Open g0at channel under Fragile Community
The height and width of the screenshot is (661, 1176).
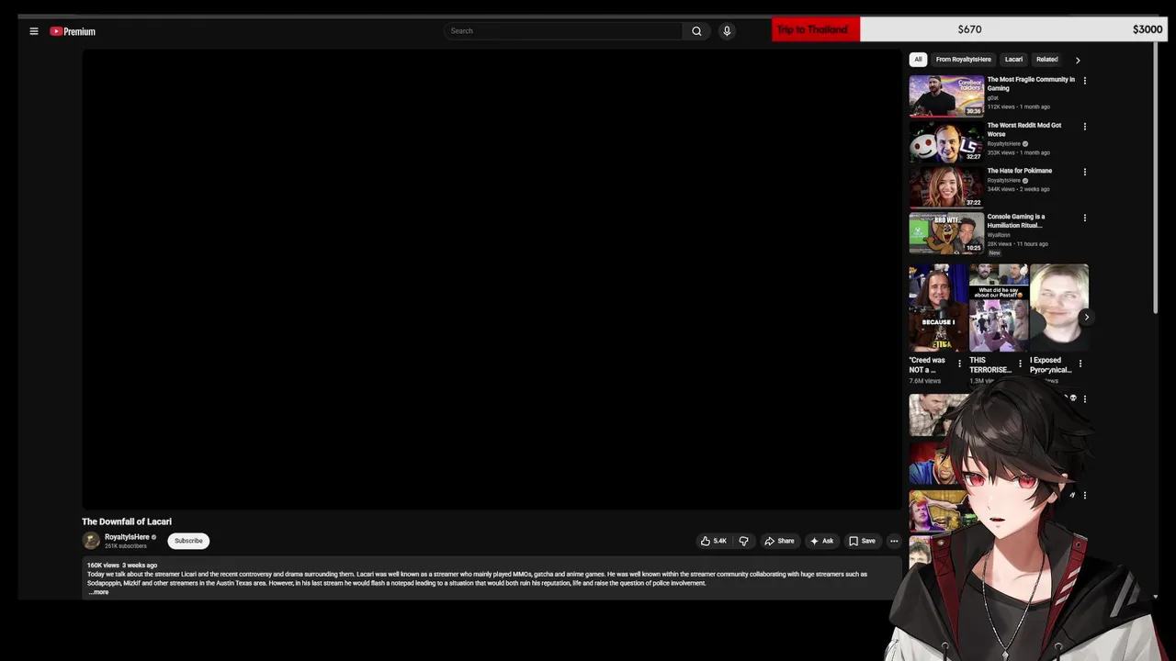pyautogui.click(x=993, y=98)
